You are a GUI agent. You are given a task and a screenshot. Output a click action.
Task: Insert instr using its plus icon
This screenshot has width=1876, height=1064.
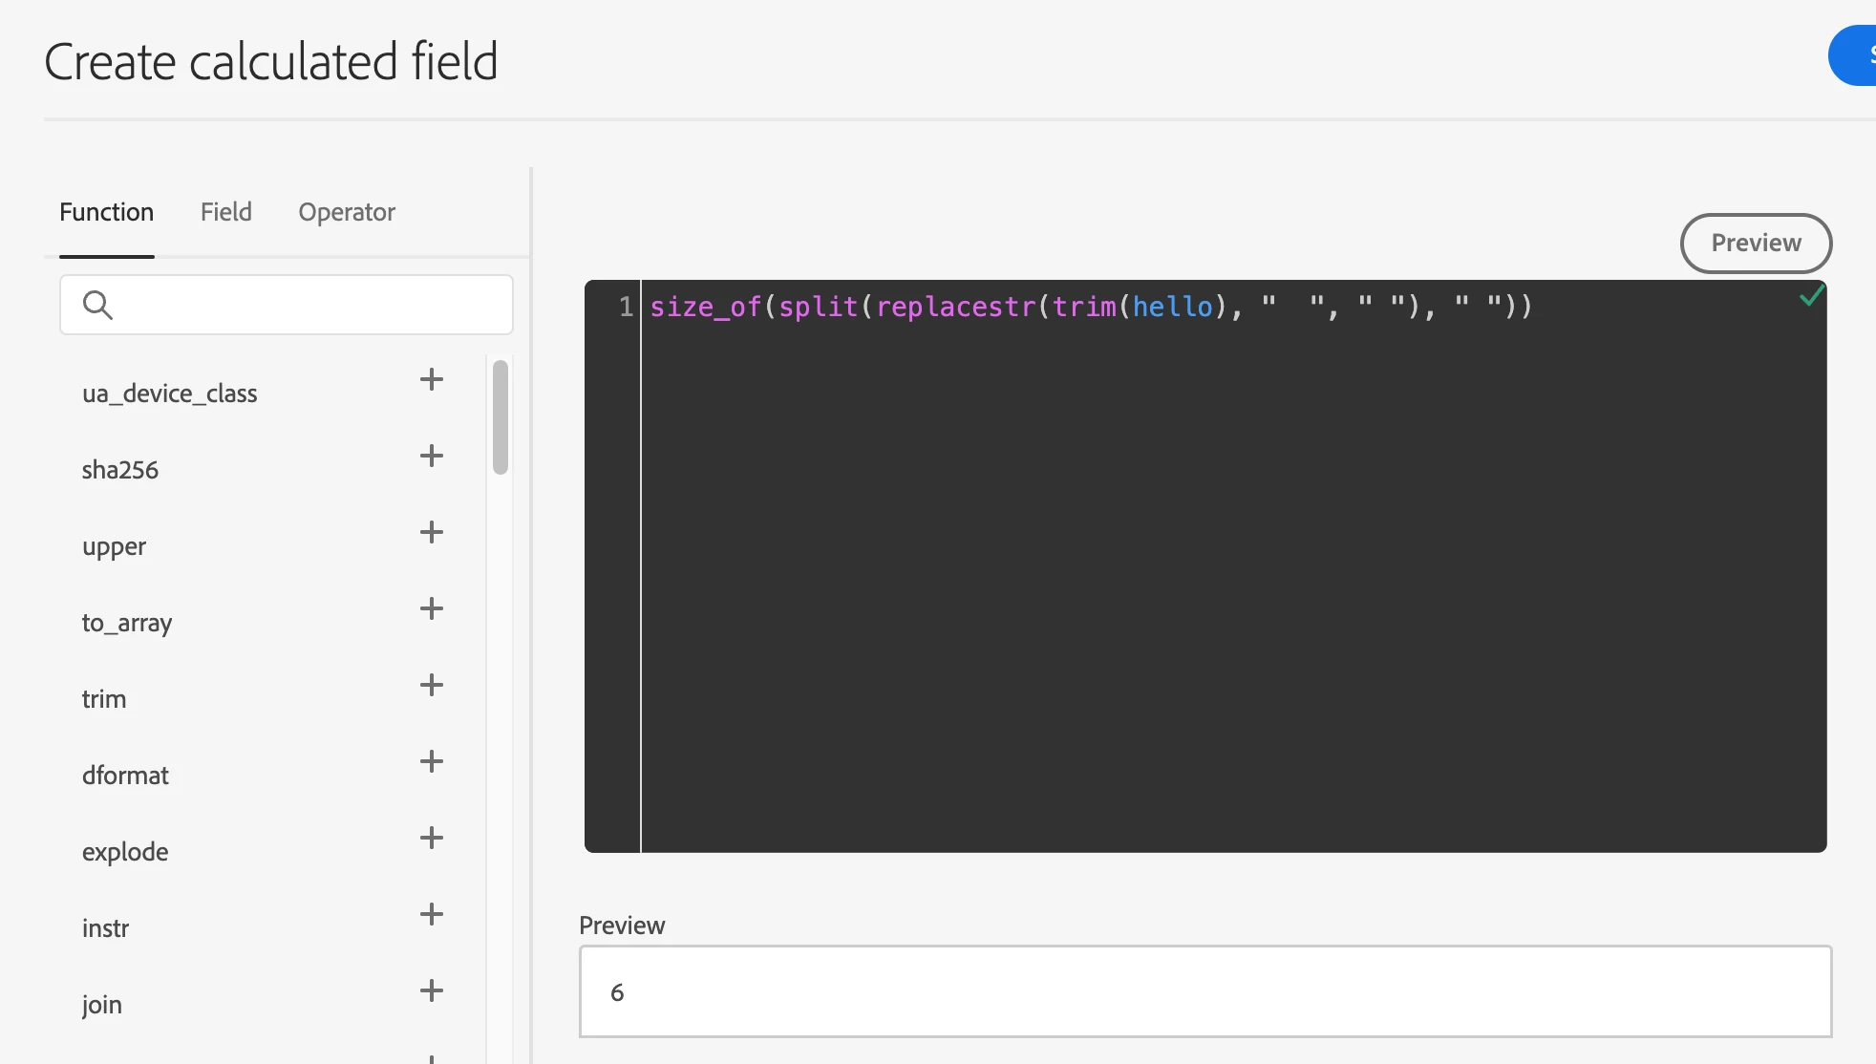click(x=432, y=914)
